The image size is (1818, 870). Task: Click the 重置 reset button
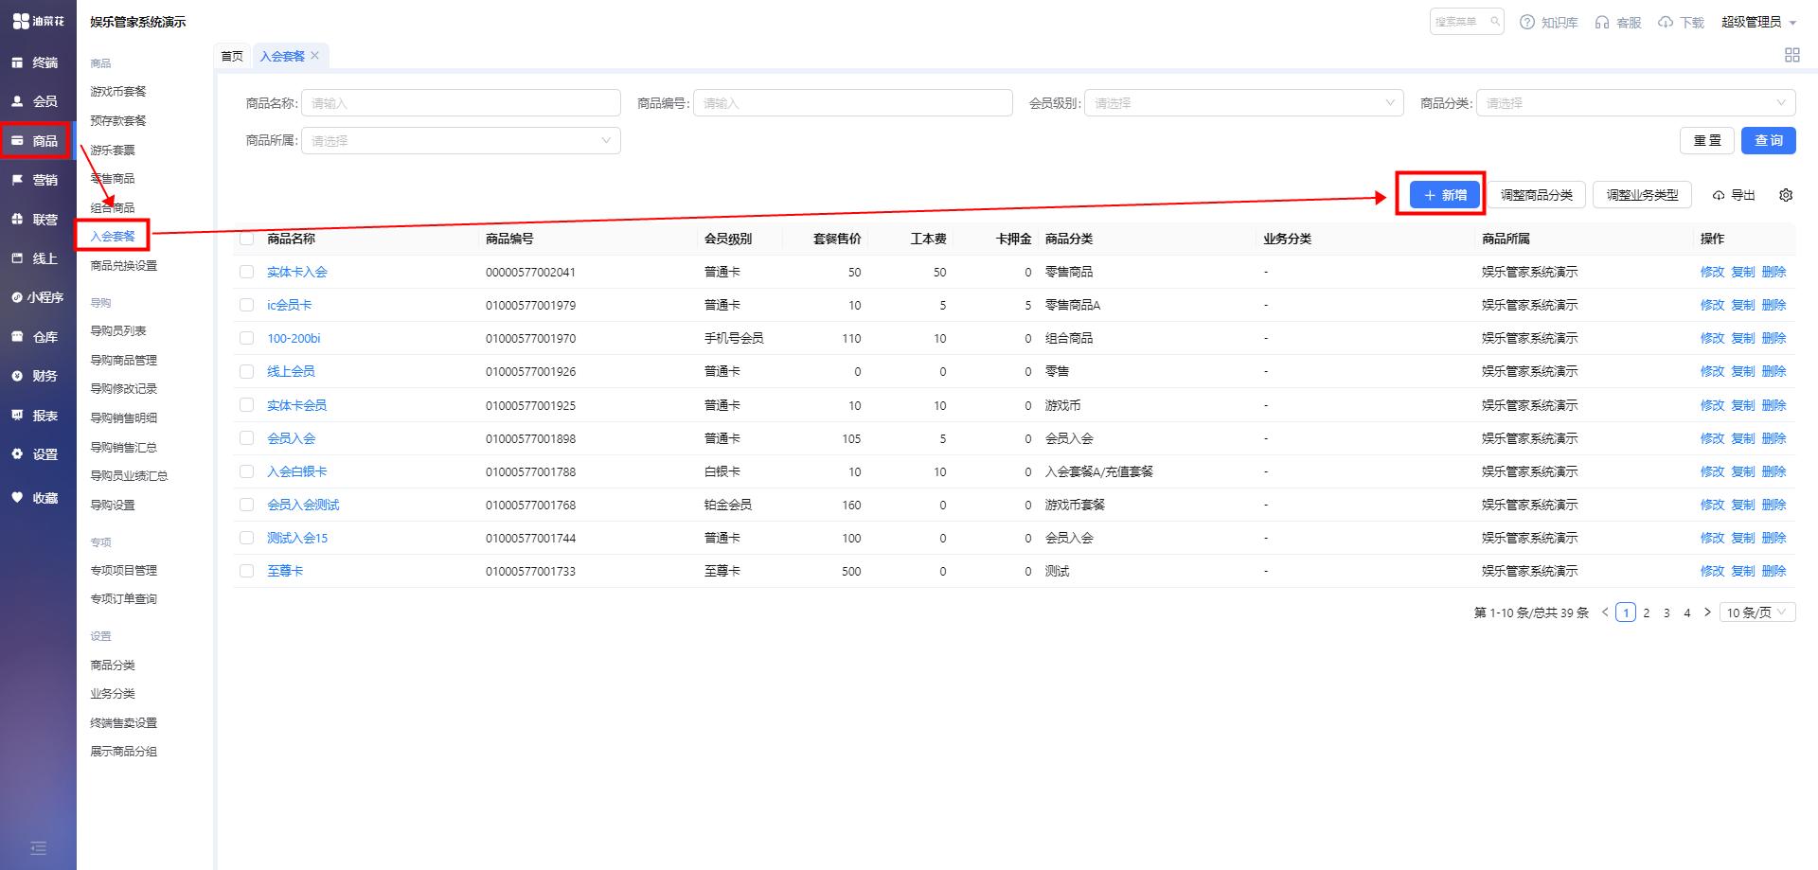coord(1707,141)
